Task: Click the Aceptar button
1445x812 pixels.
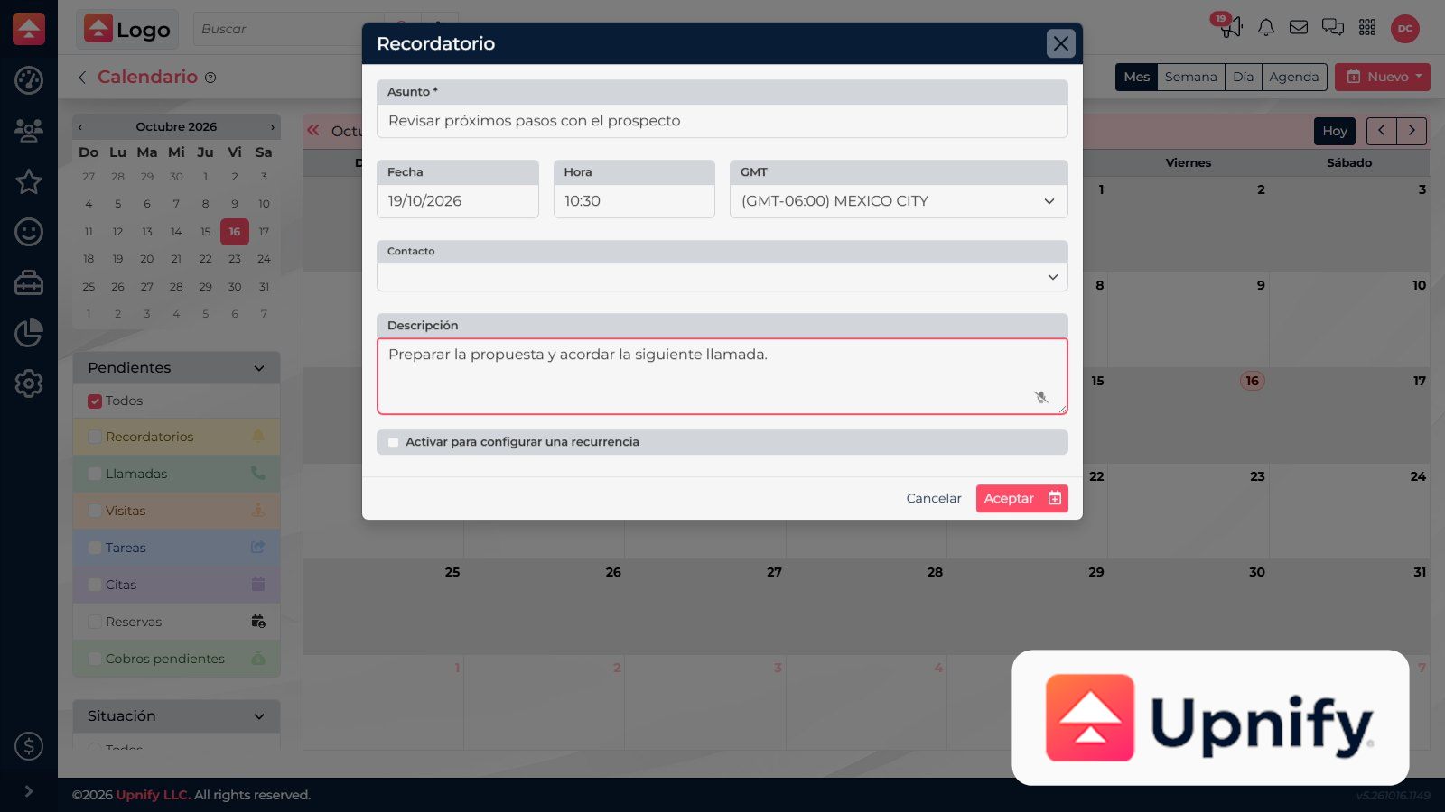Action: tap(1021, 498)
